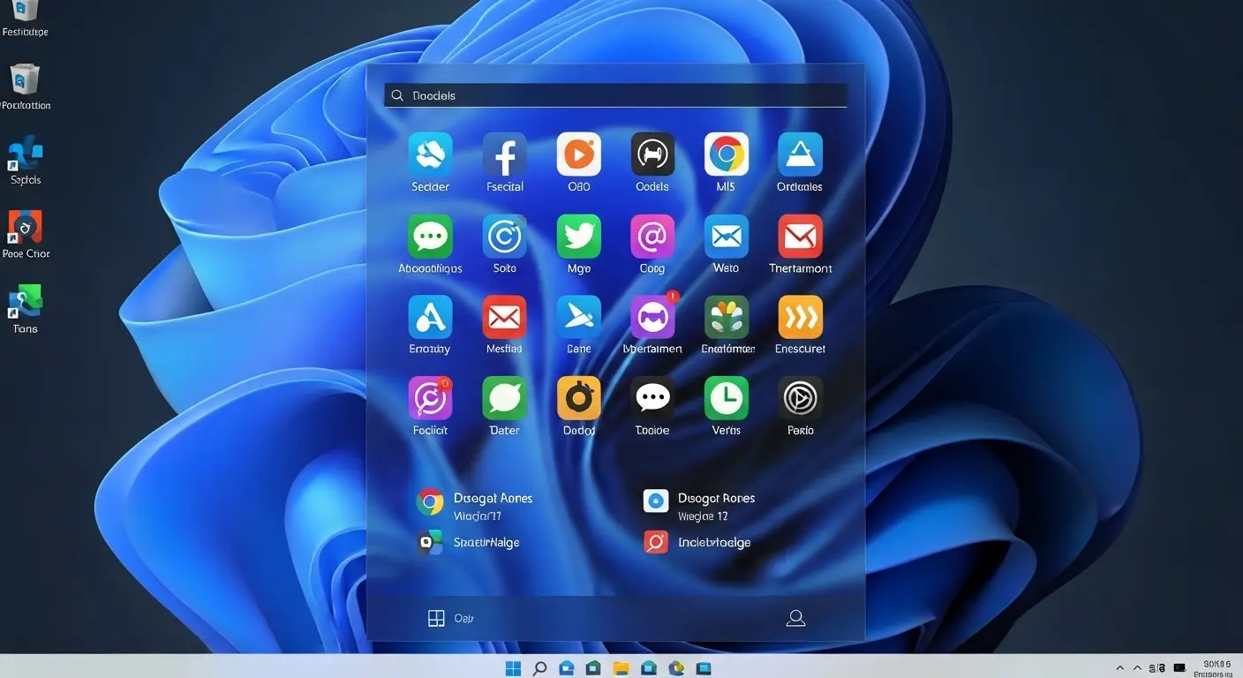The height and width of the screenshot is (678, 1243).
Task: Launch the red envelope app in the third row
Action: click(504, 317)
